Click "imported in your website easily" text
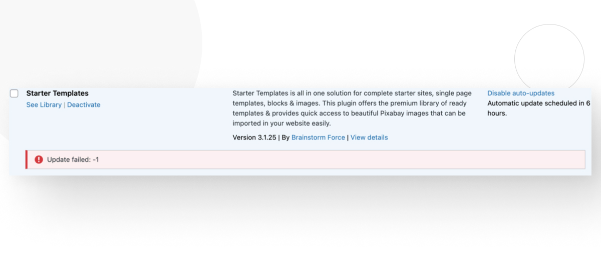The width and height of the screenshot is (601, 264). (x=281, y=123)
